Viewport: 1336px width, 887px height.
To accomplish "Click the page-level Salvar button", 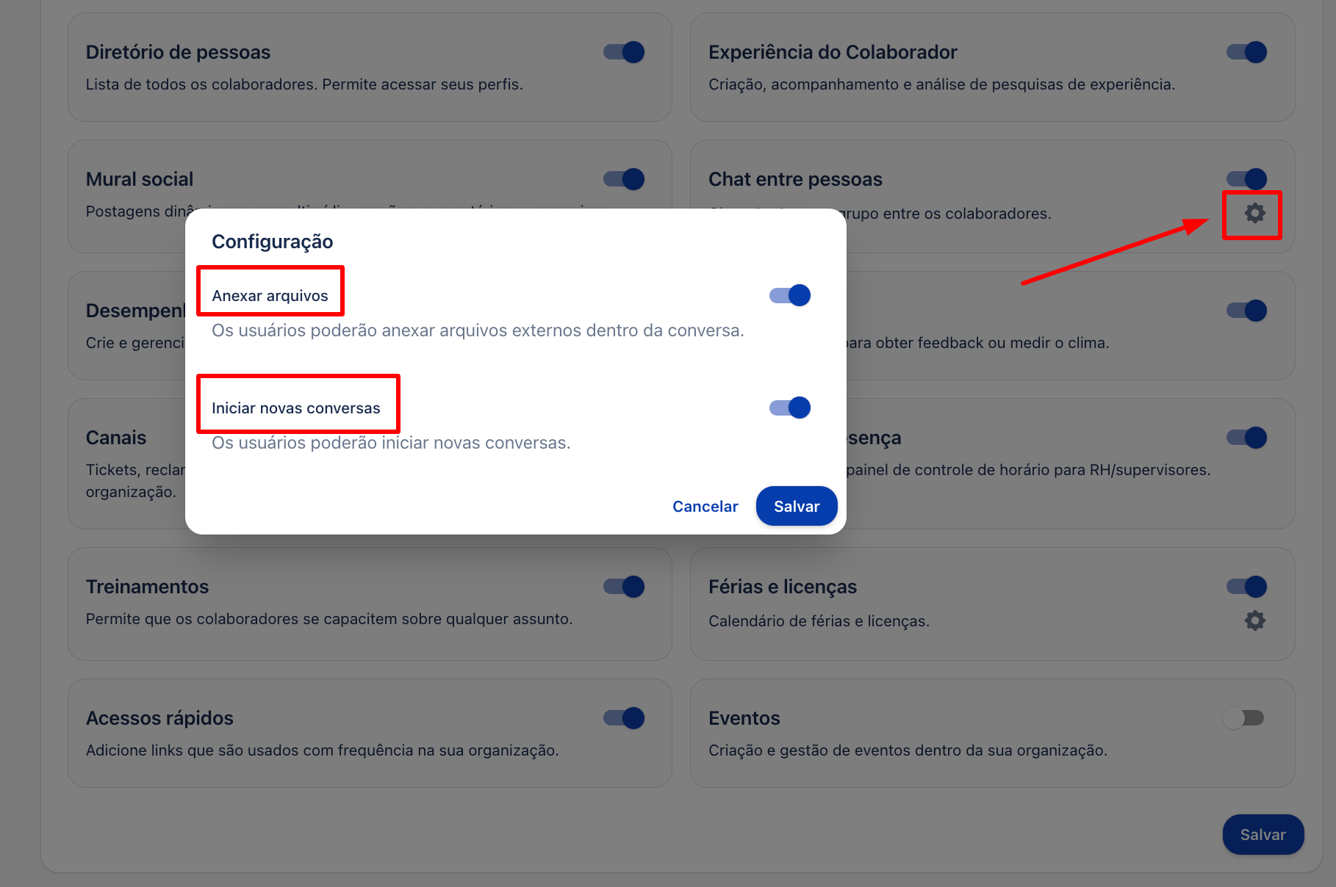I will [1263, 834].
